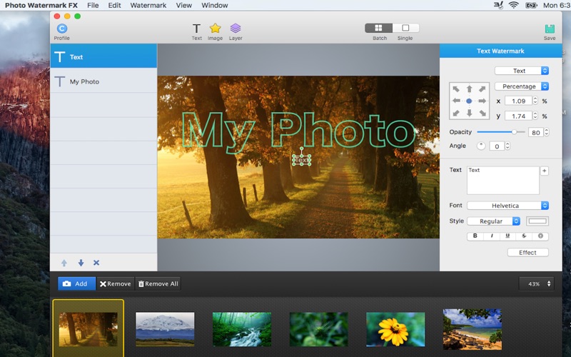This screenshot has height=357, width=571.
Task: Open the Window menu
Action: [x=215, y=5]
